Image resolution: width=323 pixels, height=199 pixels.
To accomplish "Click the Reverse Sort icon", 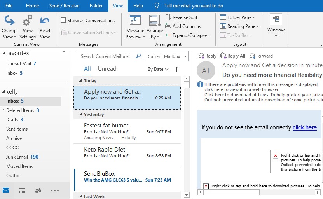I will [168, 17].
